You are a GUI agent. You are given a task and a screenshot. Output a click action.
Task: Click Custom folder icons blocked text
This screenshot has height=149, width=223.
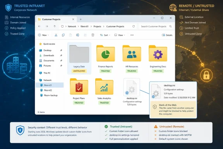click(173, 131)
